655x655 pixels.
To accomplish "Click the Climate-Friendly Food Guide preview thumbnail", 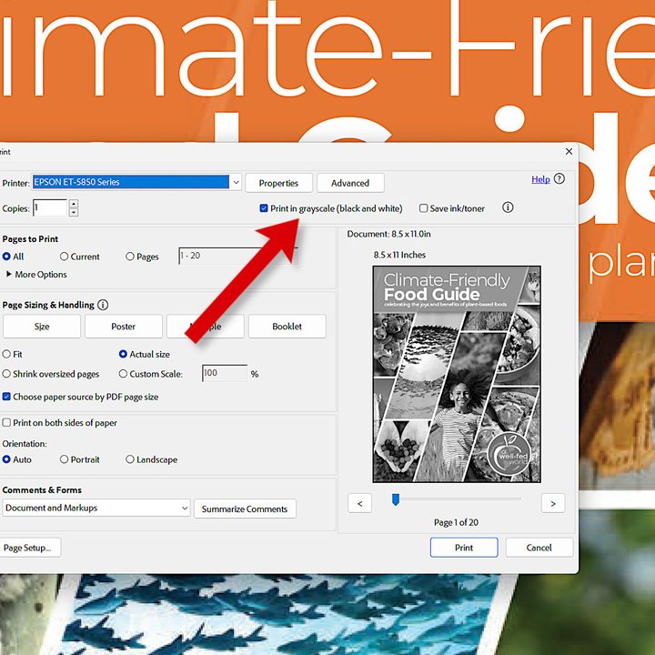I will pyautogui.click(x=457, y=374).
